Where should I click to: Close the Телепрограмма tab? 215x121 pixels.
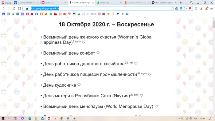pyautogui.click(x=38, y=2)
